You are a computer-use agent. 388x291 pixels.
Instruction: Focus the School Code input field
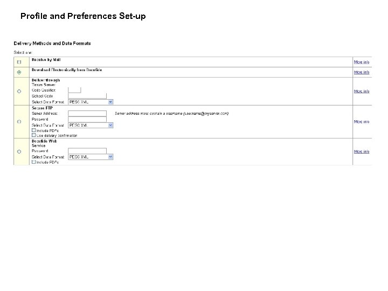tap(87, 95)
